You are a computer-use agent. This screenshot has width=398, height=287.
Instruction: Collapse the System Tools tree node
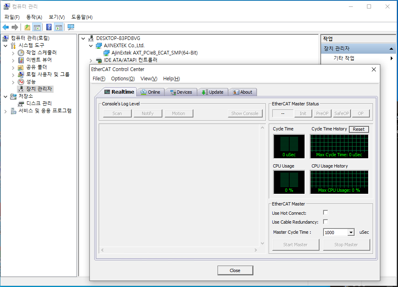pyautogui.click(x=6, y=46)
